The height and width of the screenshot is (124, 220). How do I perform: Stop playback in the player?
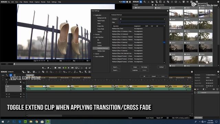(55, 68)
